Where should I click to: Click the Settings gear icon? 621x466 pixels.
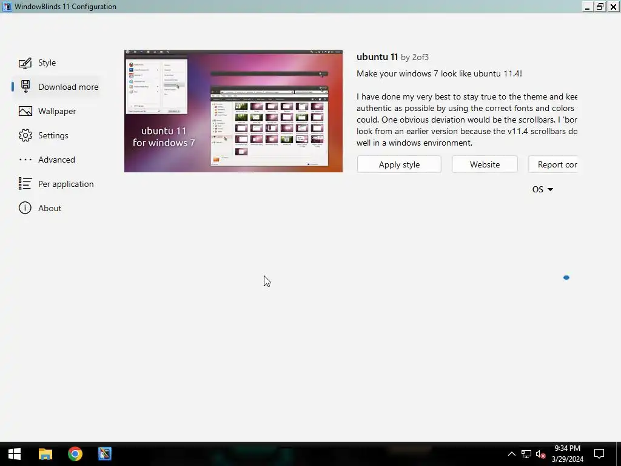25,135
